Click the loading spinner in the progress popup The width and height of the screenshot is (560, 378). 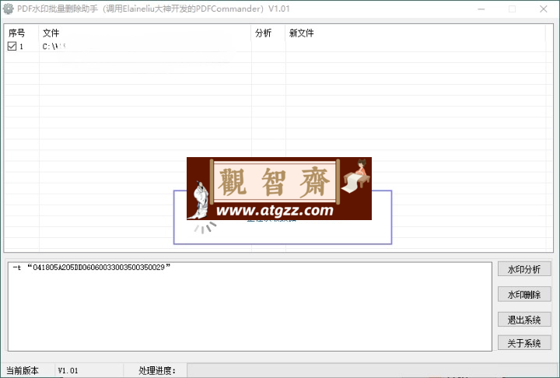point(205,228)
